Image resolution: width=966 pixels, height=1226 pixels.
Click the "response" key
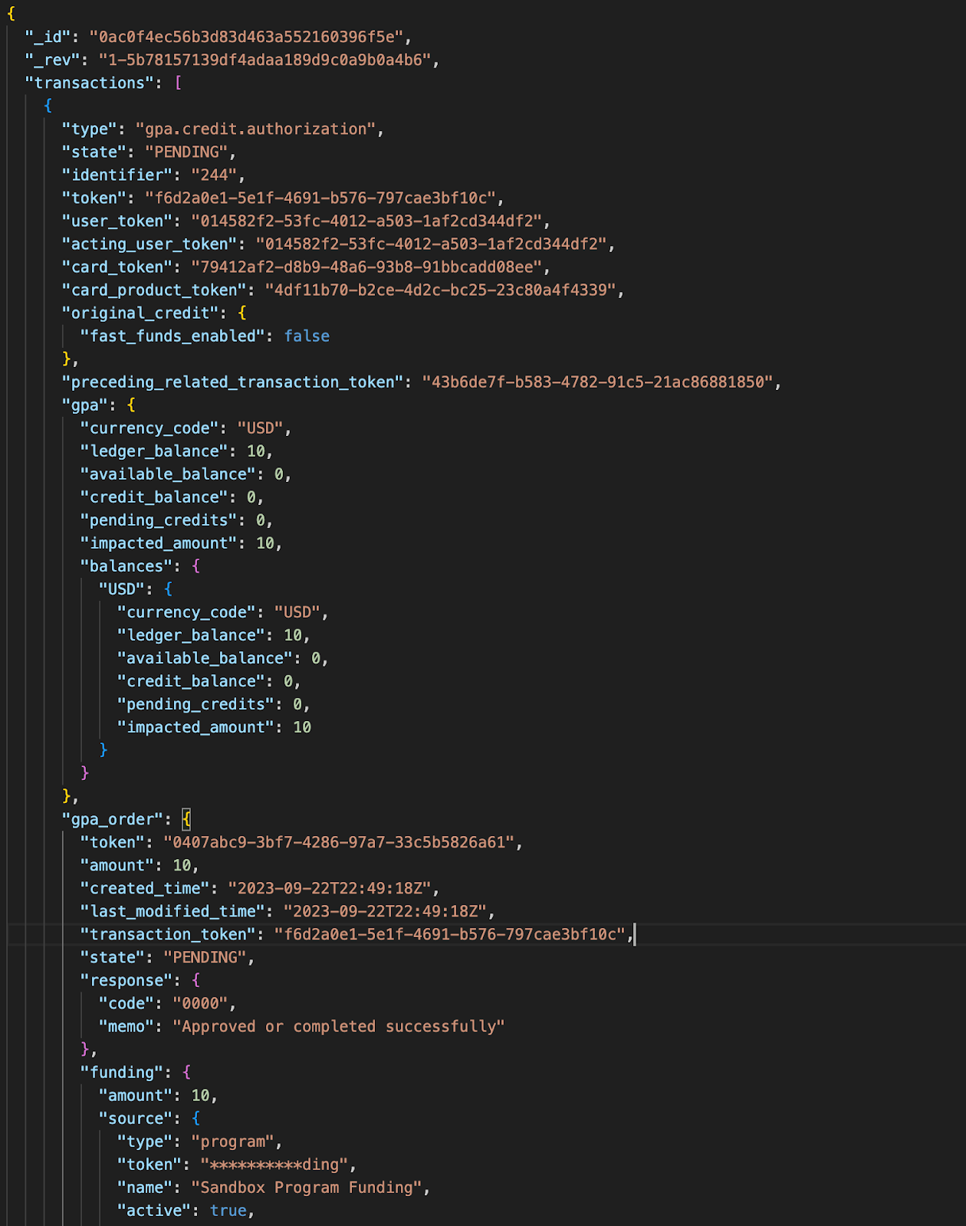click(x=126, y=980)
